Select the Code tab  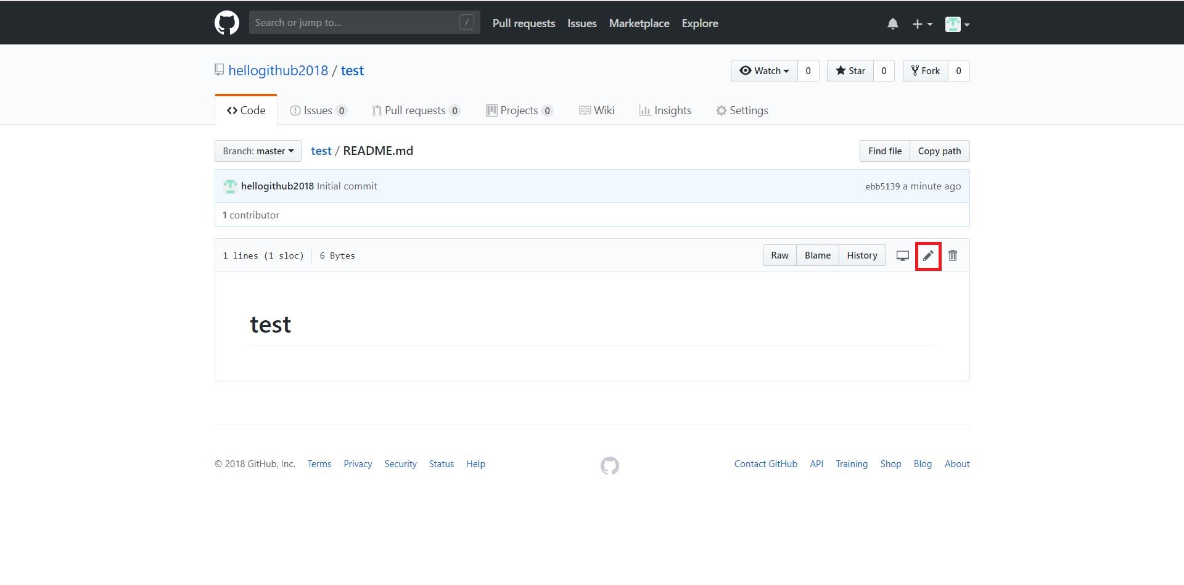(x=246, y=110)
